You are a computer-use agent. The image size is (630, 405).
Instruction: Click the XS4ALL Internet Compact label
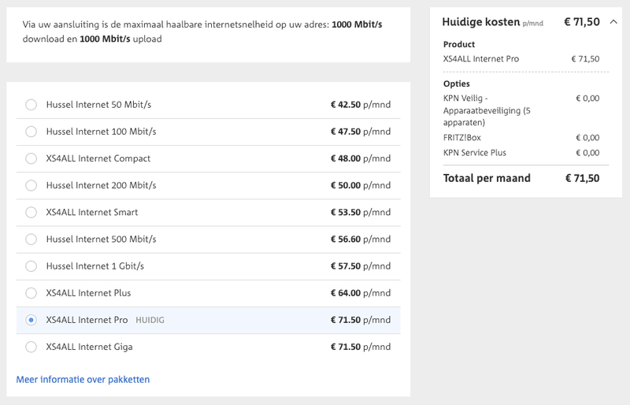point(98,158)
